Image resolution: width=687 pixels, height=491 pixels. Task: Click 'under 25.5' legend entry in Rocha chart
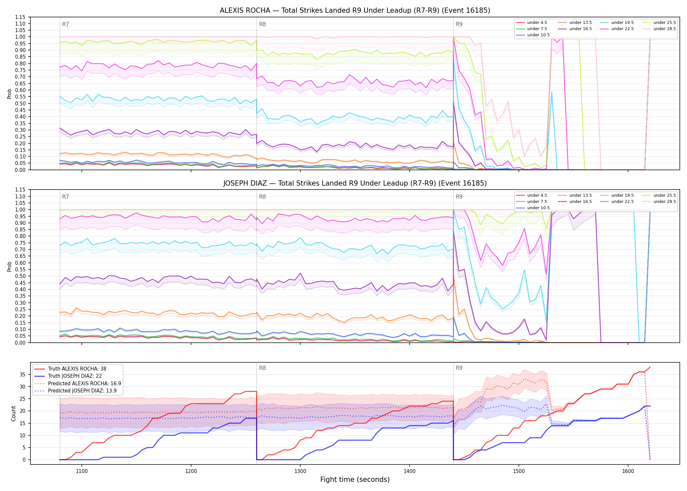(659, 23)
